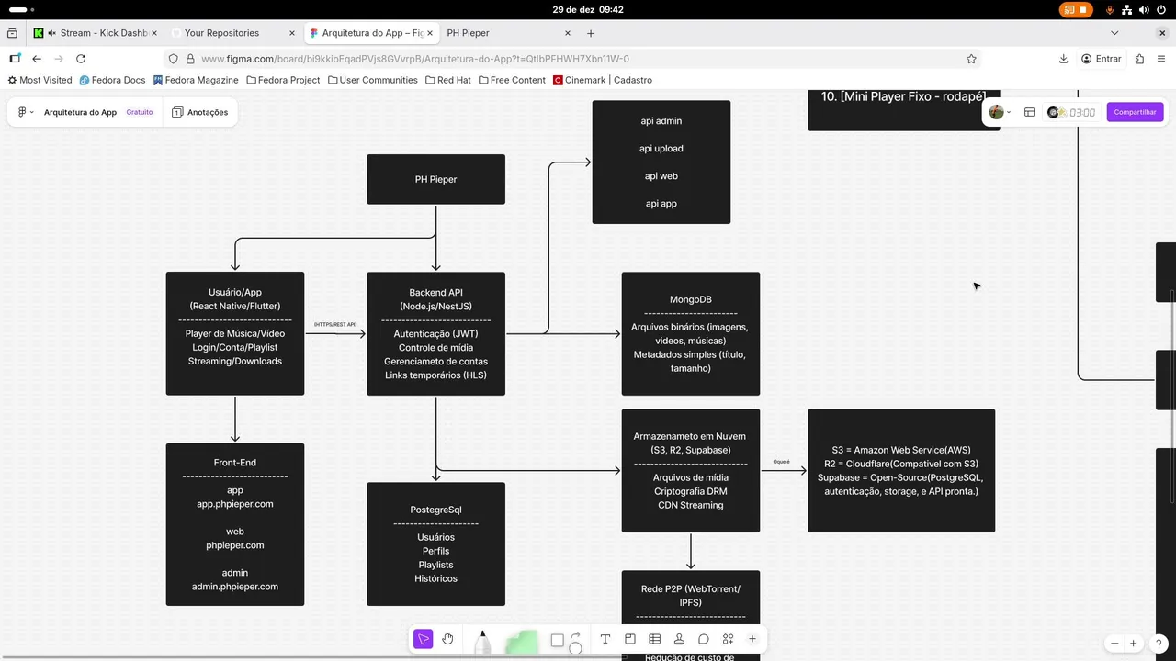Select the Move arrow tool

[x=423, y=639]
